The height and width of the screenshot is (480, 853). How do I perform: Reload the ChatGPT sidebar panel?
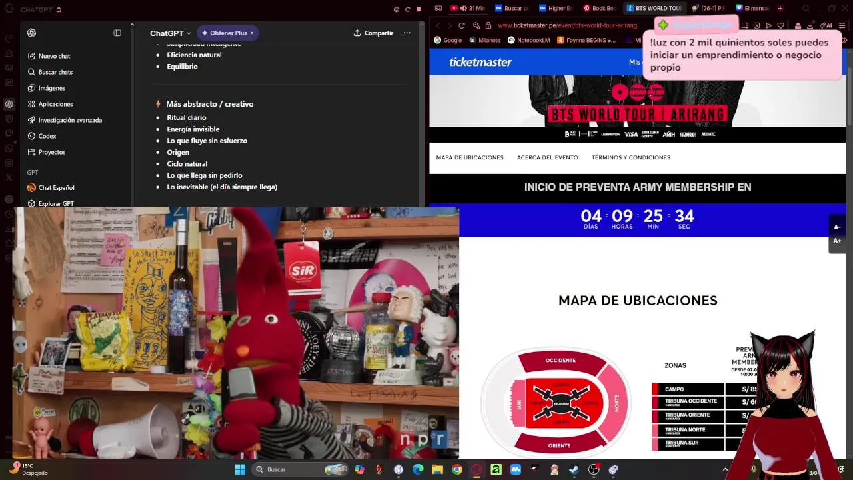(x=407, y=9)
